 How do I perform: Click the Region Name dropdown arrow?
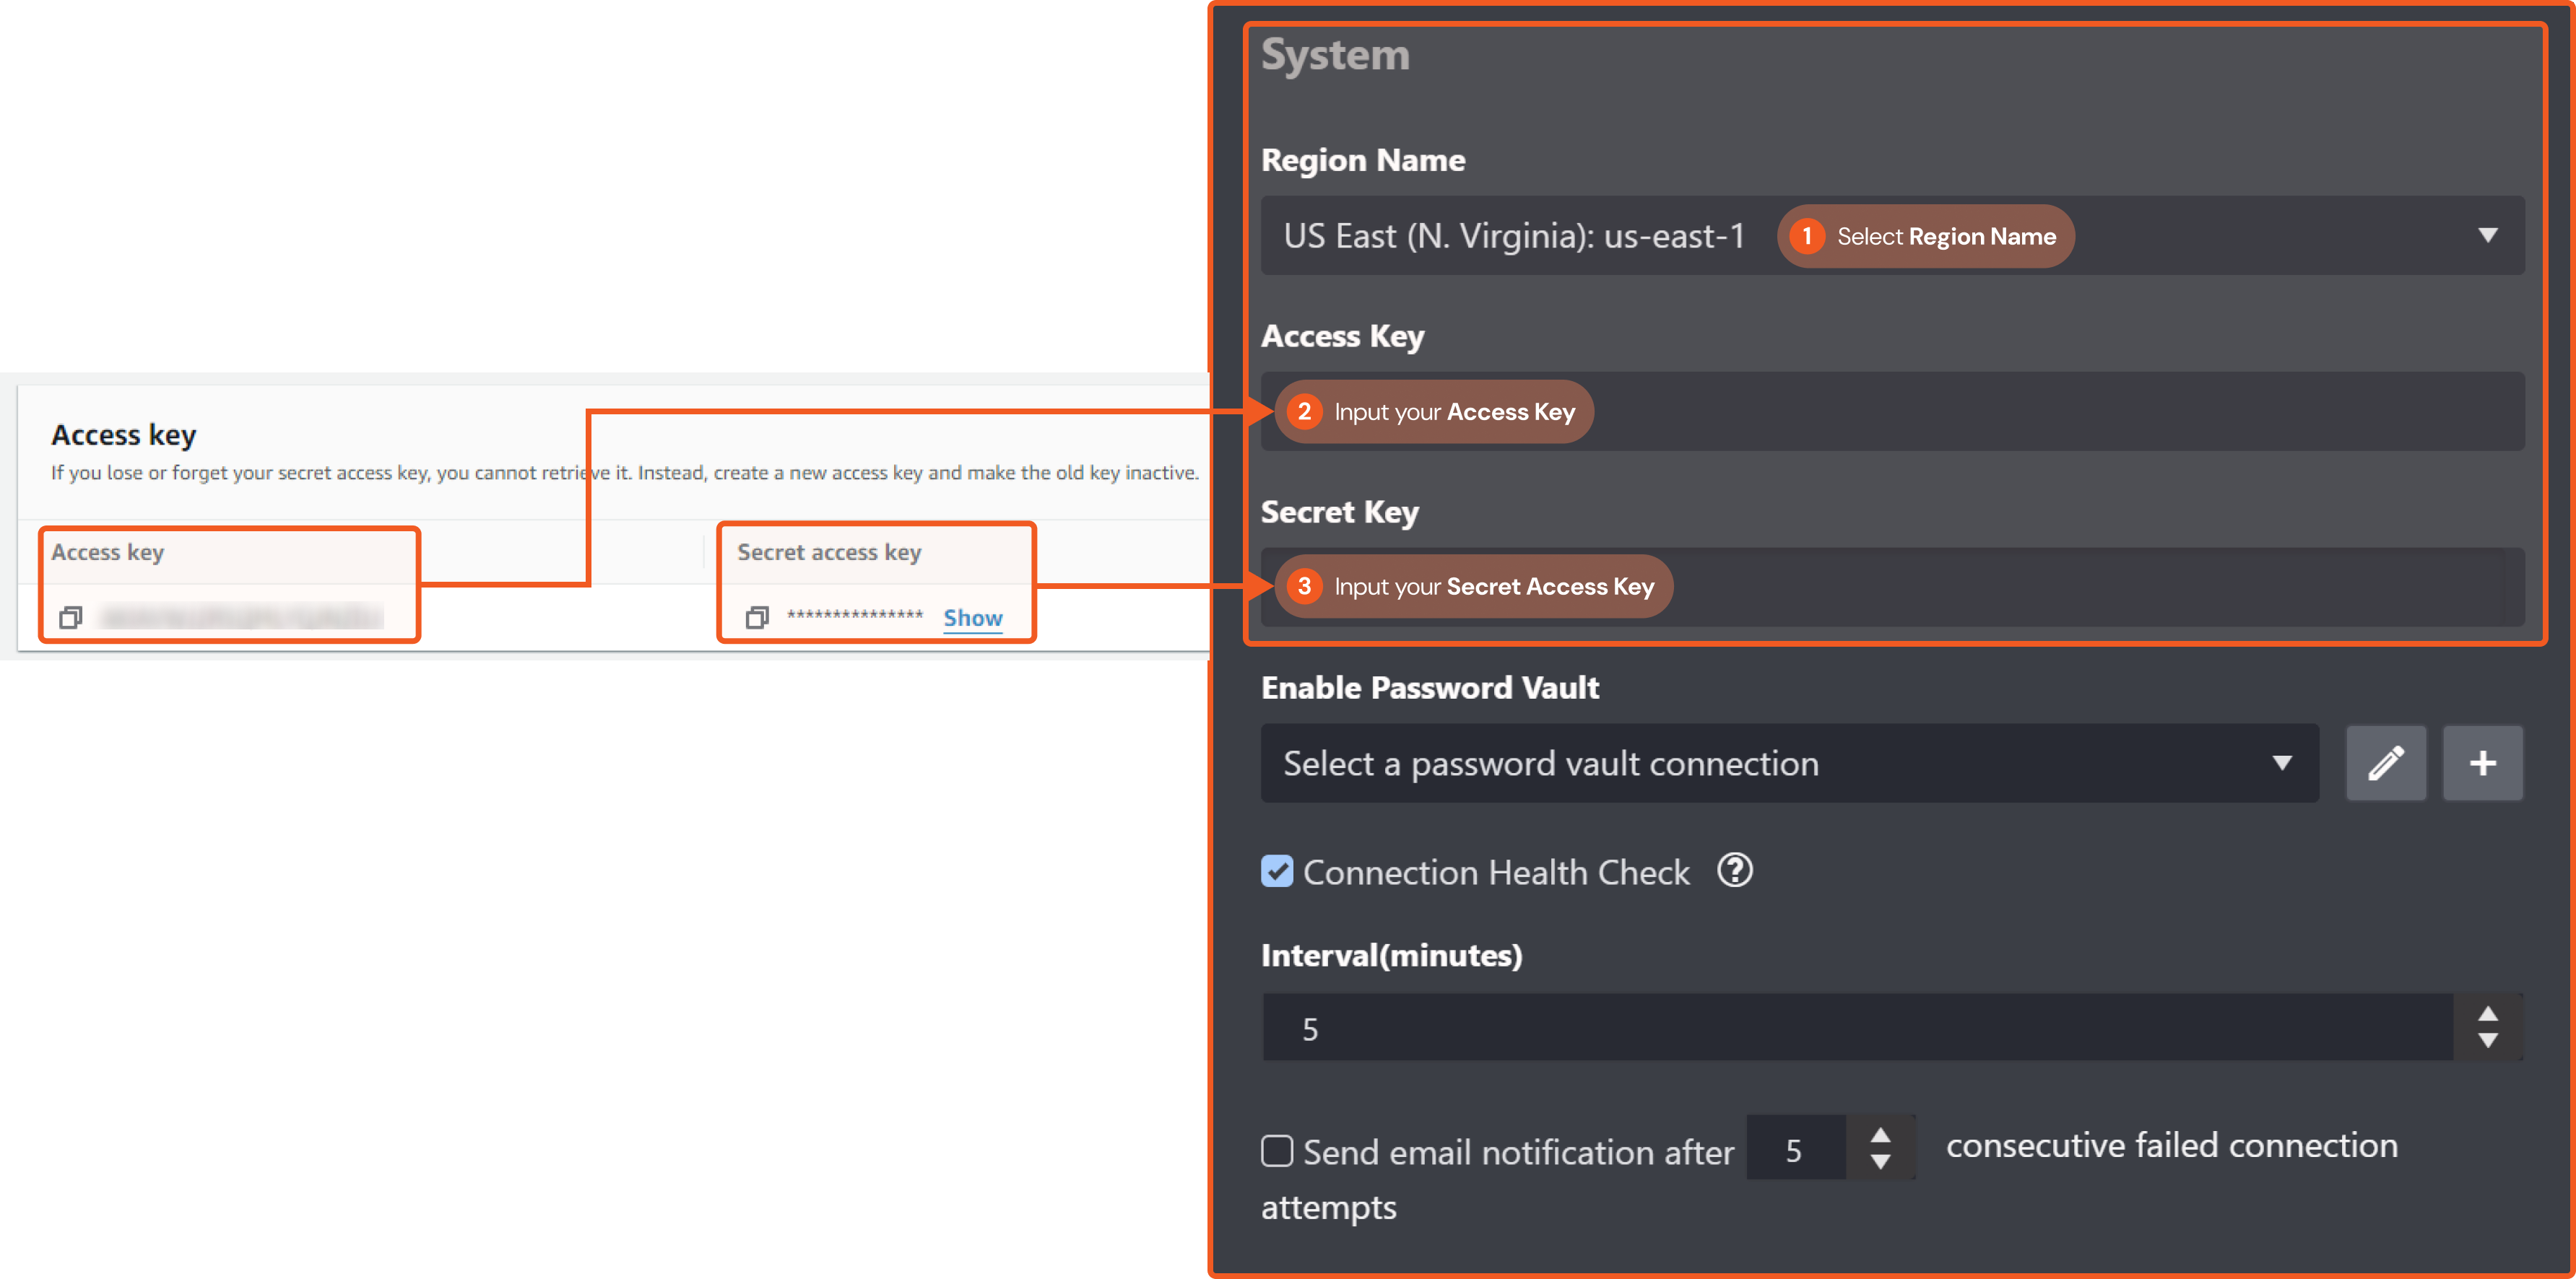tap(2488, 236)
